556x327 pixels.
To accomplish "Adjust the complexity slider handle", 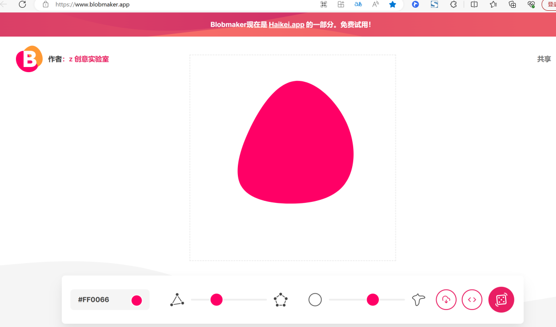I will click(x=216, y=300).
